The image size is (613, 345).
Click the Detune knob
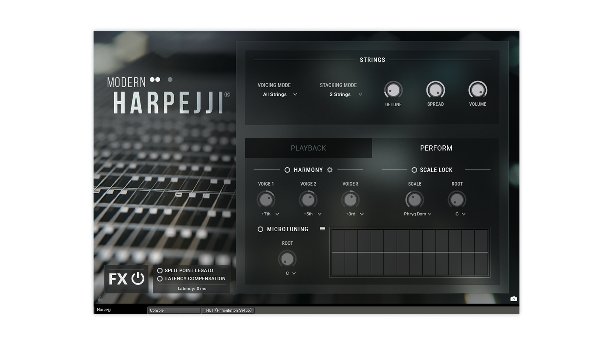pos(393,90)
